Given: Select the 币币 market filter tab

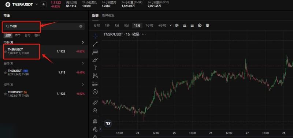Looking at the screenshot, I should (18, 35).
